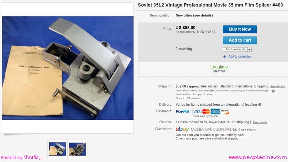The width and height of the screenshot is (288, 162).
Task: Select first thumbnail with paper manual
Action: pyautogui.click(x=58, y=149)
